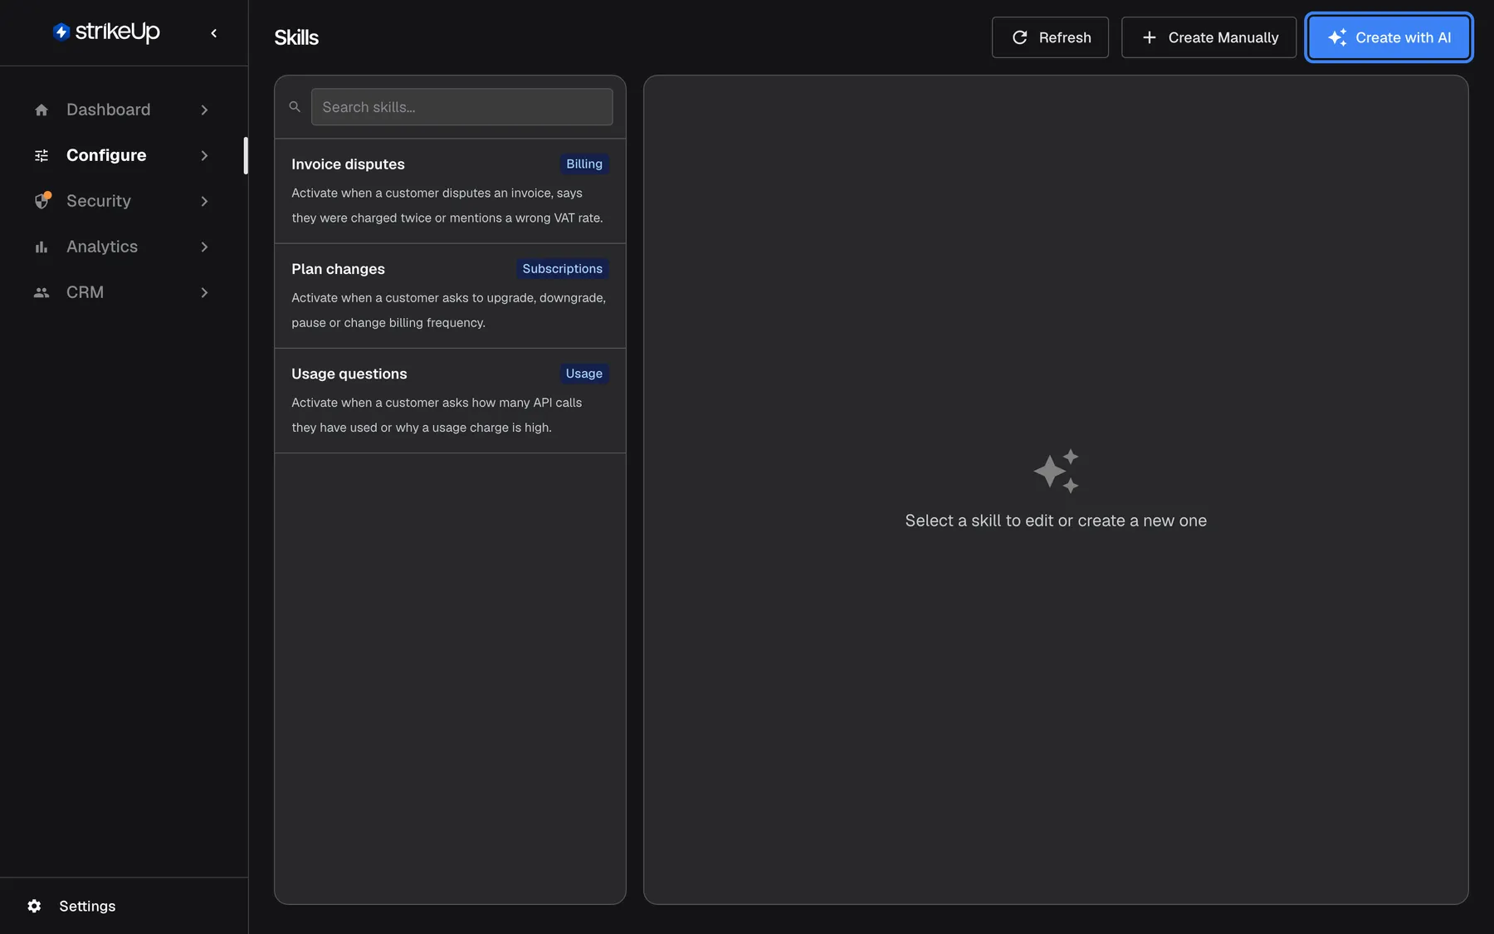
Task: Click the Create Manually button
Action: [1208, 37]
